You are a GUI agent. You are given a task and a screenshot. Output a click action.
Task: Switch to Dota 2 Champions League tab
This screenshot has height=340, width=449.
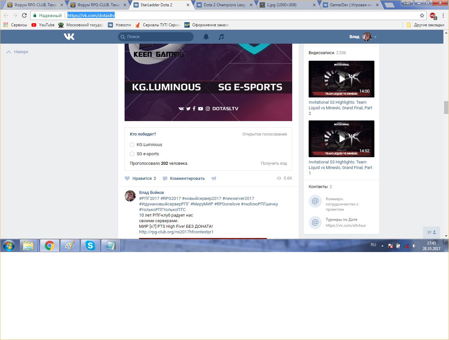tap(225, 5)
